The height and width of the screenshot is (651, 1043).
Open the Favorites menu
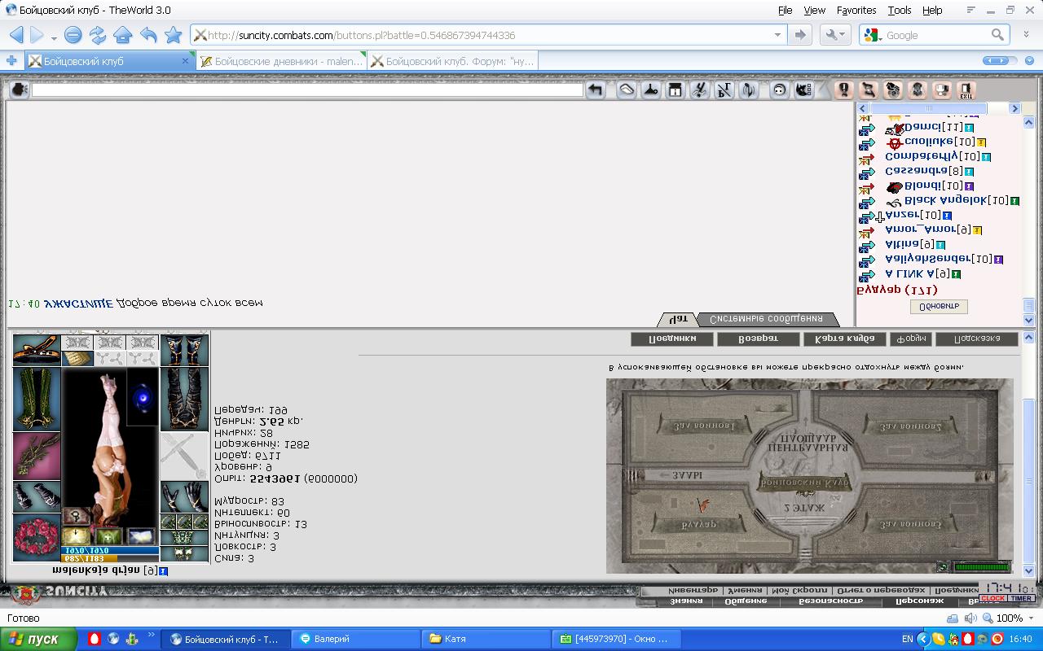click(856, 11)
